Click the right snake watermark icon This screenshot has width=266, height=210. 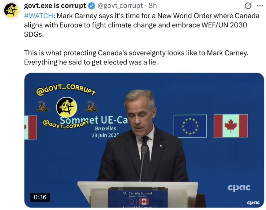tap(91, 106)
